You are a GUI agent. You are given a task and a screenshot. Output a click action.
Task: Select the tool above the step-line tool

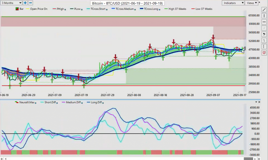coord(264,34)
